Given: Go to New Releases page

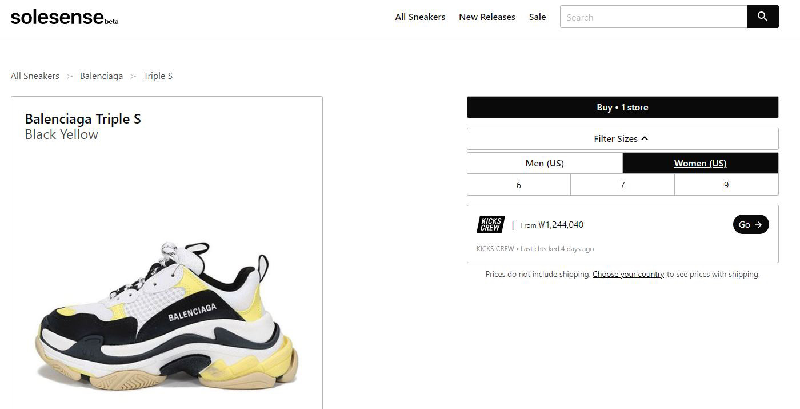Looking at the screenshot, I should coord(487,17).
